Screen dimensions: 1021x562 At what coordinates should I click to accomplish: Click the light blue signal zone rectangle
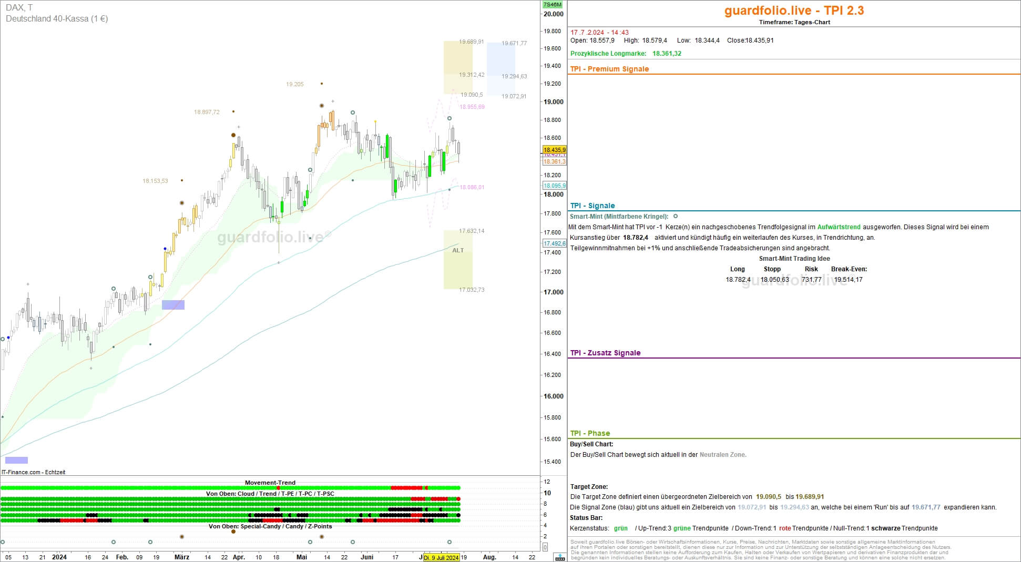501,69
